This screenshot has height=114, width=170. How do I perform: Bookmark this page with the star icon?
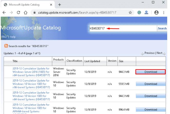[x=130, y=13]
